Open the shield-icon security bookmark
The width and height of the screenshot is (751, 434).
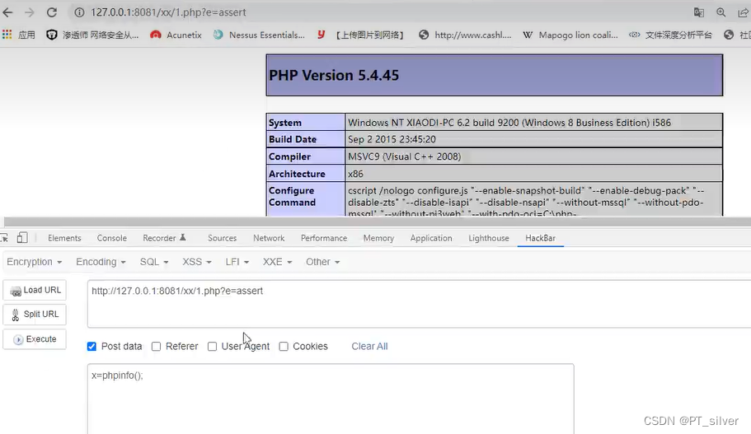pyautogui.click(x=92, y=35)
